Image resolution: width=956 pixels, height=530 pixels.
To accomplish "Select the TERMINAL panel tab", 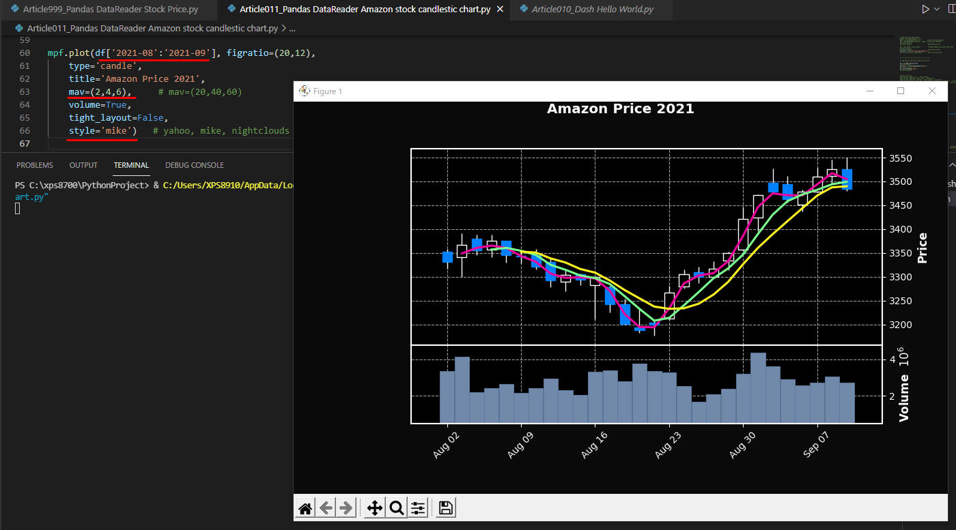I will click(x=131, y=165).
